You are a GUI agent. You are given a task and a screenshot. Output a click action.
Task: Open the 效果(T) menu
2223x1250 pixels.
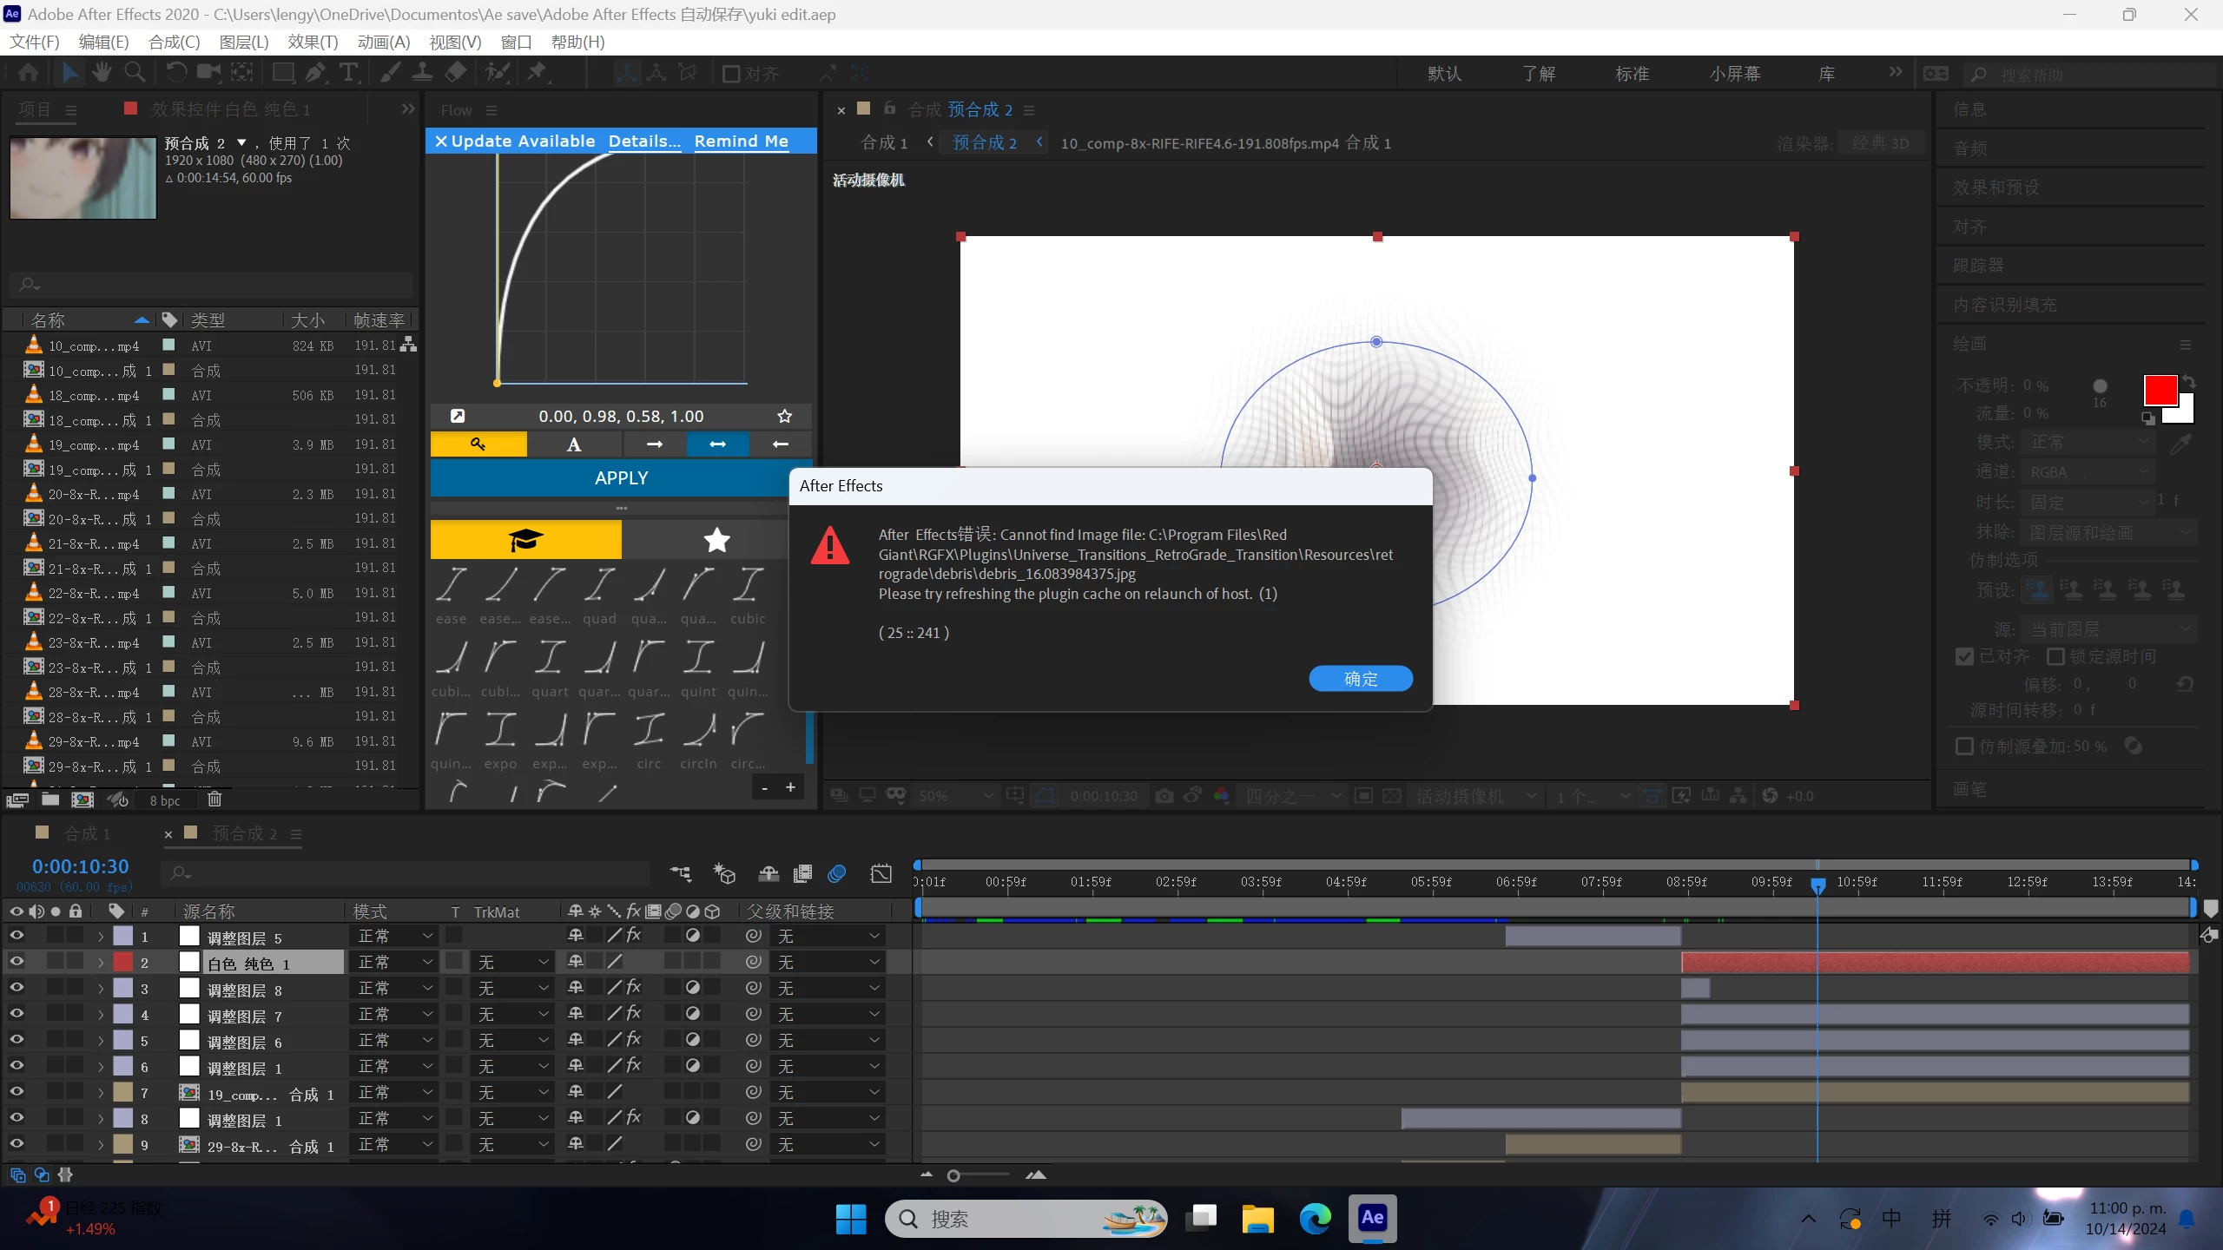click(x=313, y=42)
